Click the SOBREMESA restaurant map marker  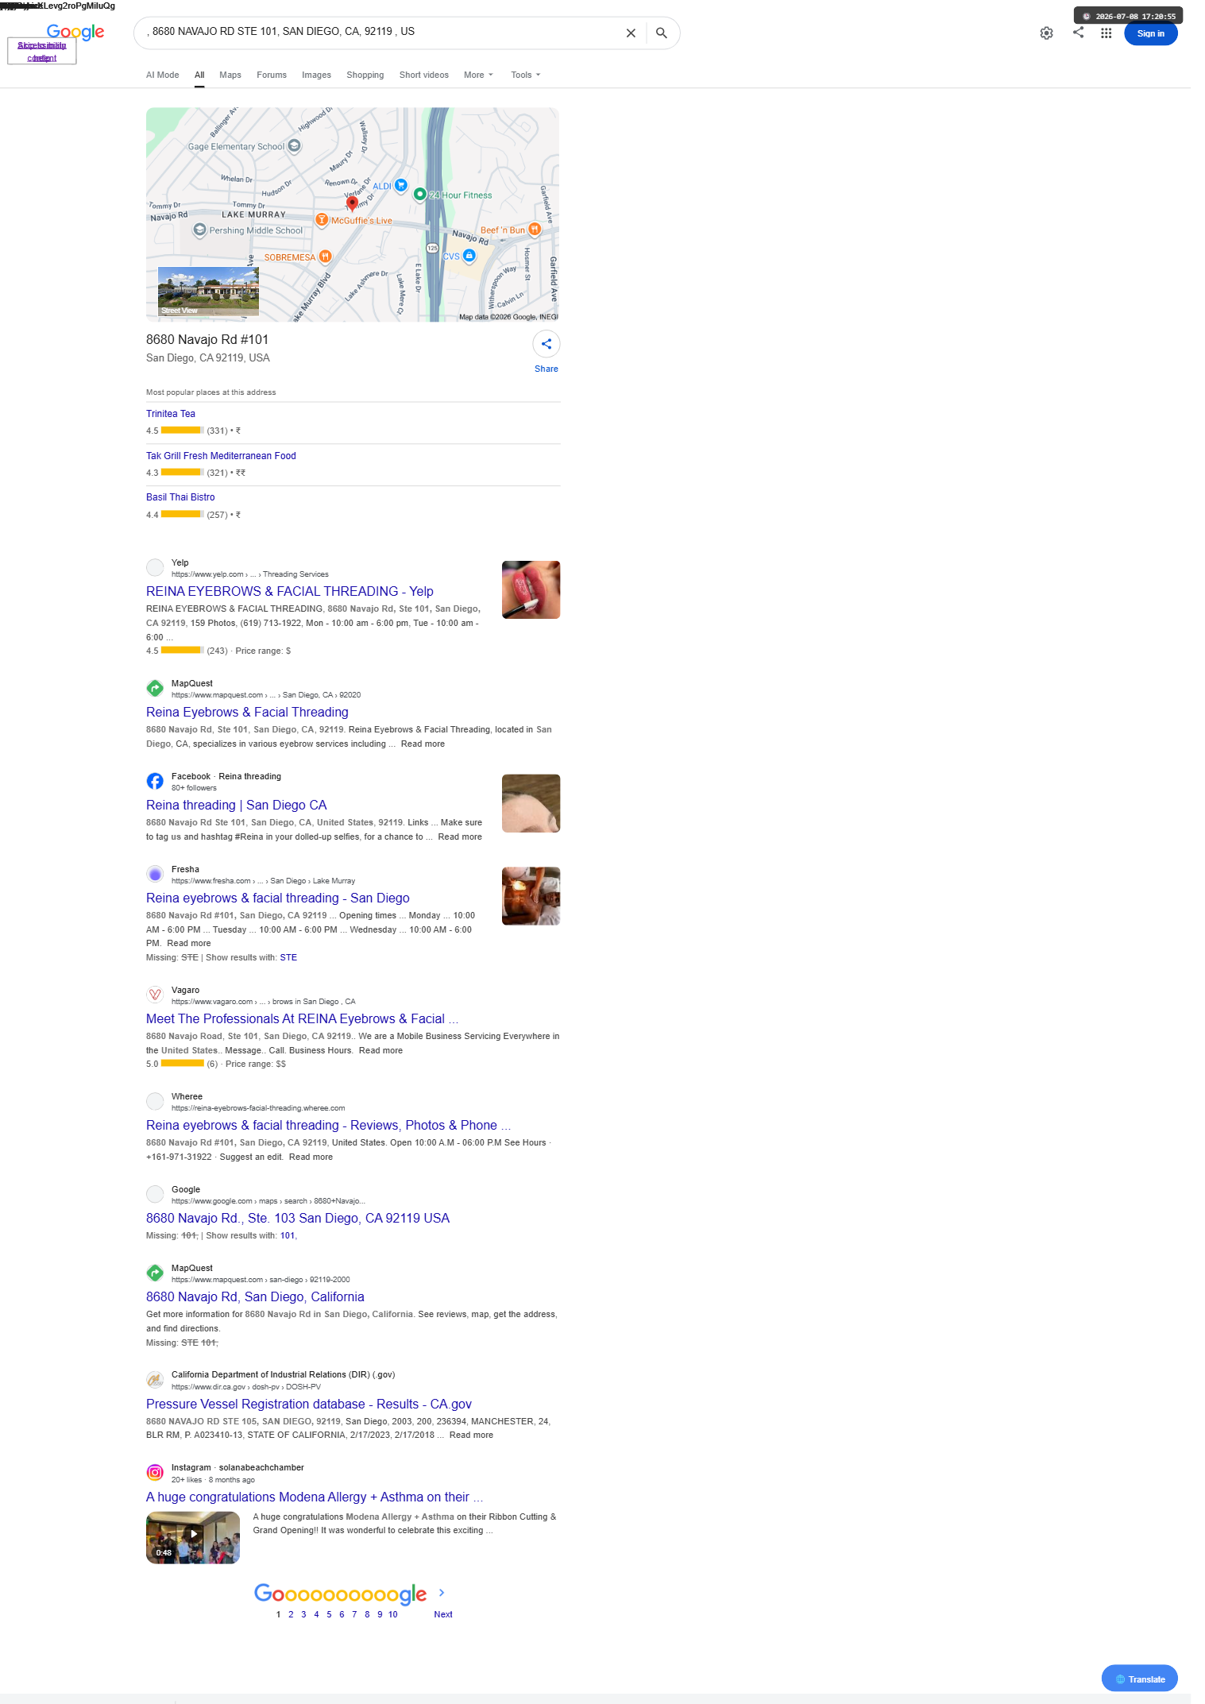pyautogui.click(x=325, y=257)
